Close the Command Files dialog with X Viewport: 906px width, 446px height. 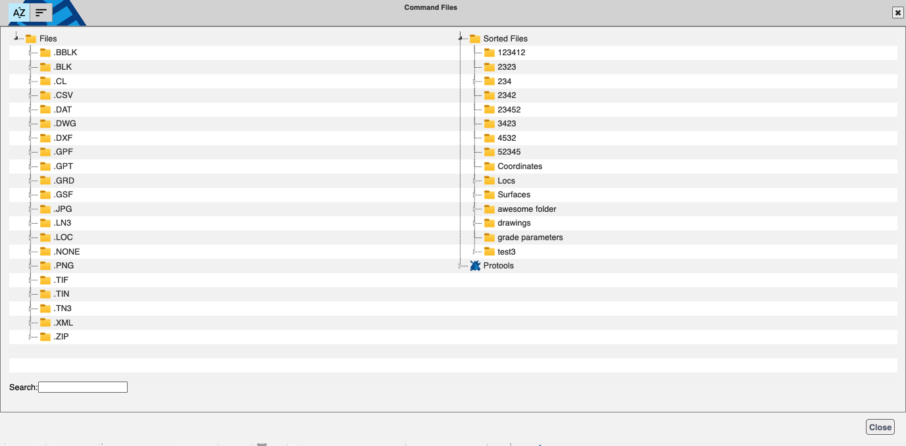coord(897,12)
